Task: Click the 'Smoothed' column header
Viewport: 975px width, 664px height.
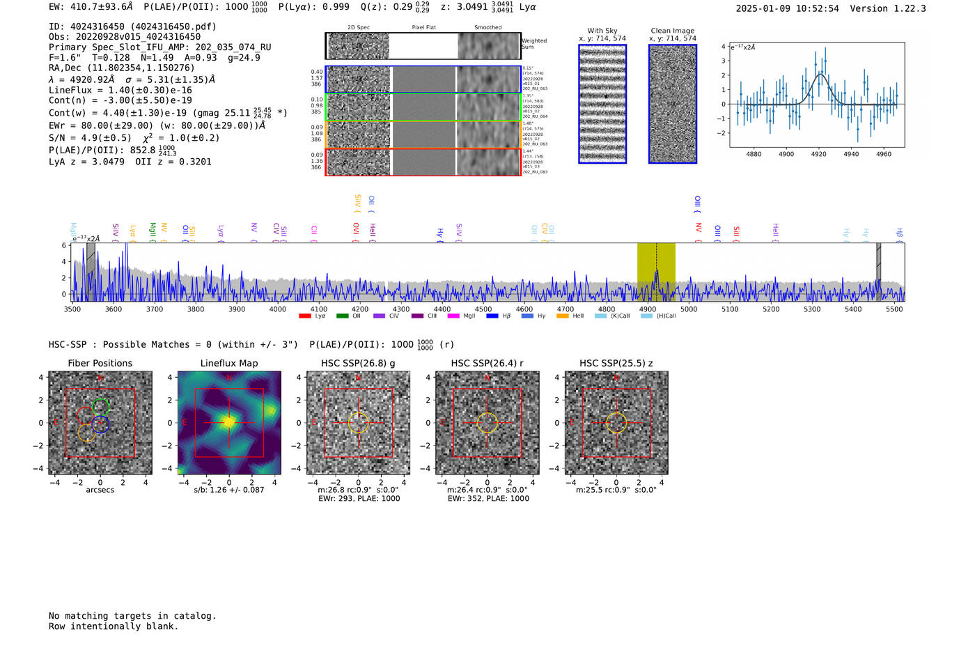Action: [488, 28]
